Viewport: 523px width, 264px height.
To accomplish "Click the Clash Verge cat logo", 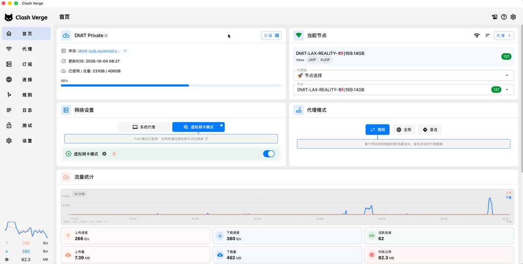I will 9,17.
